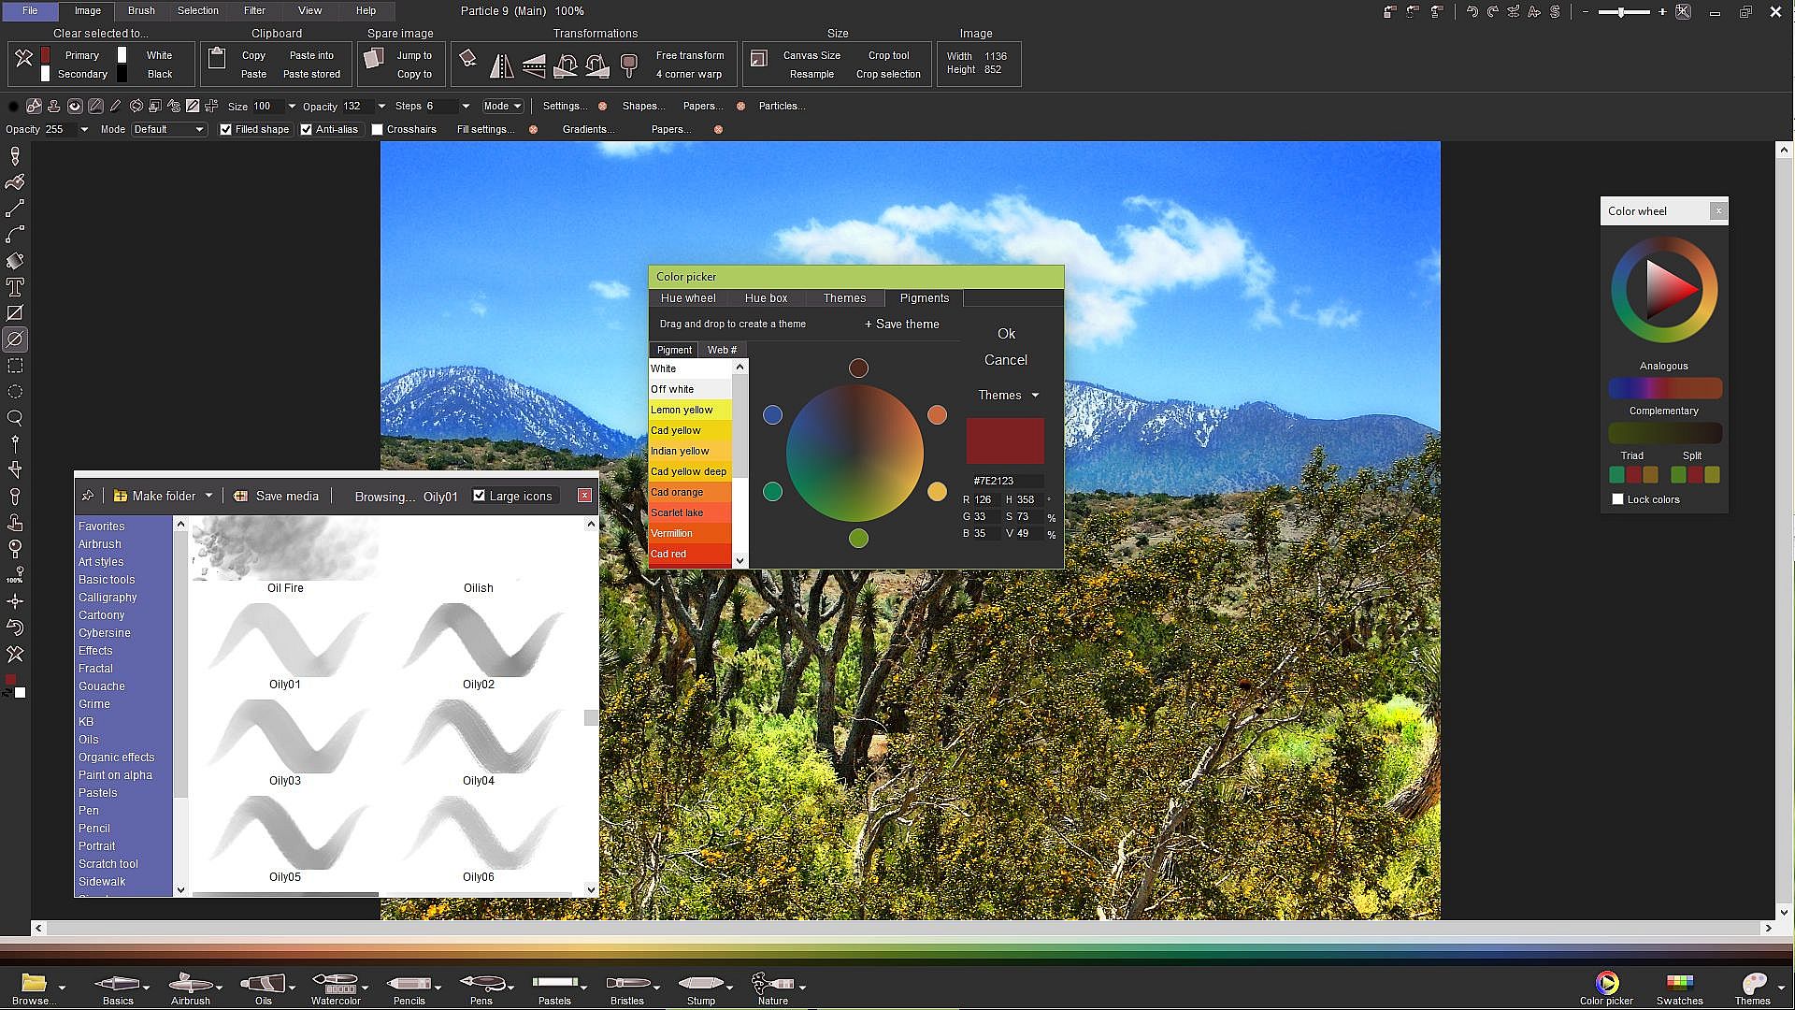1795x1010 pixels.
Task: Open the Make folder dropdown arrow
Action: pos(208,496)
